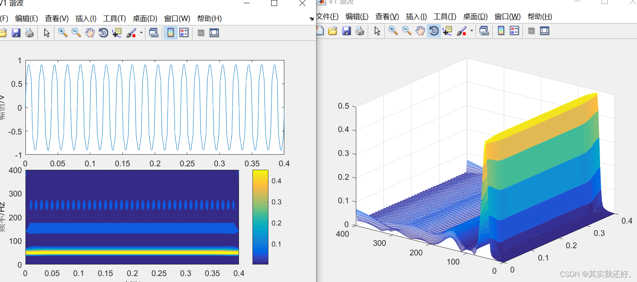Image resolution: width=637 pixels, height=282 pixels.
Task: Maximize the left figure window
Action: click(274, 3)
